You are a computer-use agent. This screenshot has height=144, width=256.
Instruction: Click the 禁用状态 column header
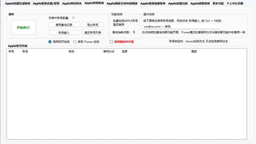pos(109,51)
